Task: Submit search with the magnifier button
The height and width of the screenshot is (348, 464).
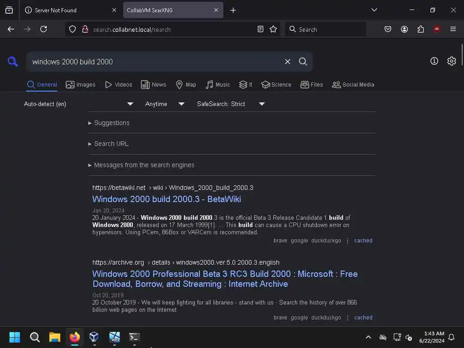Action: [303, 62]
